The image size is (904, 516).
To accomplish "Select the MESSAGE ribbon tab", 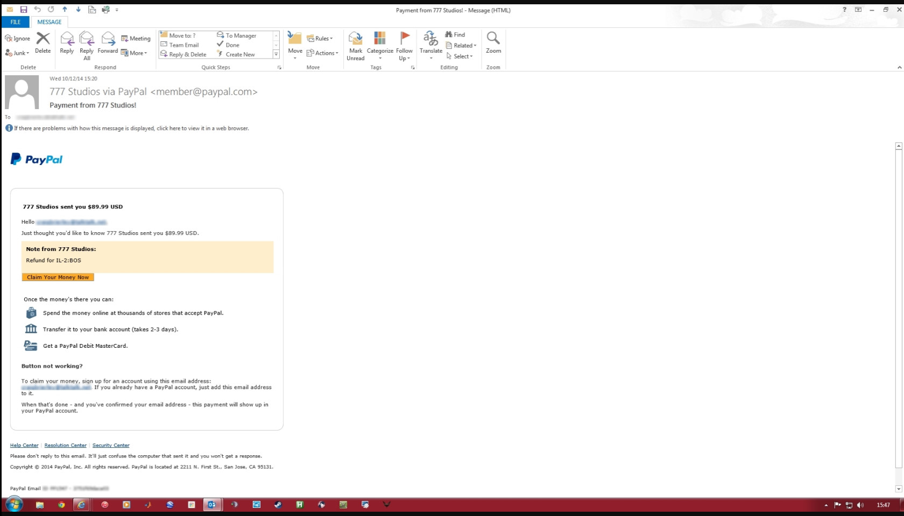I will coord(49,22).
